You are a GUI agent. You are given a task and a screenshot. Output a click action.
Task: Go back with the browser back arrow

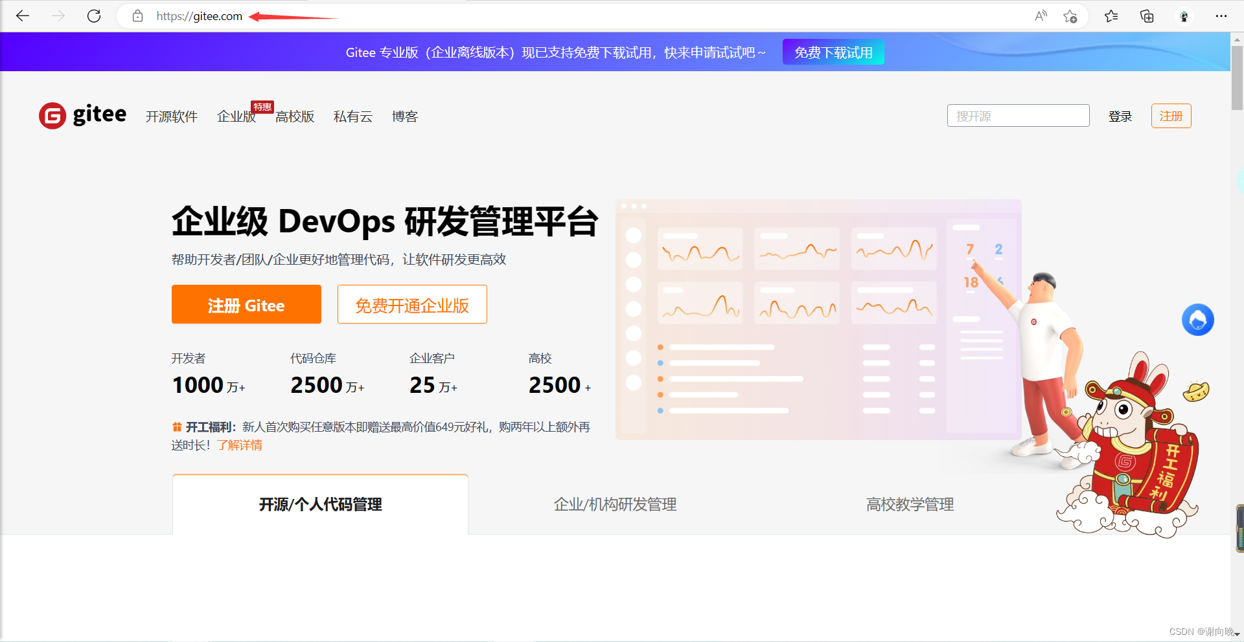pos(23,16)
